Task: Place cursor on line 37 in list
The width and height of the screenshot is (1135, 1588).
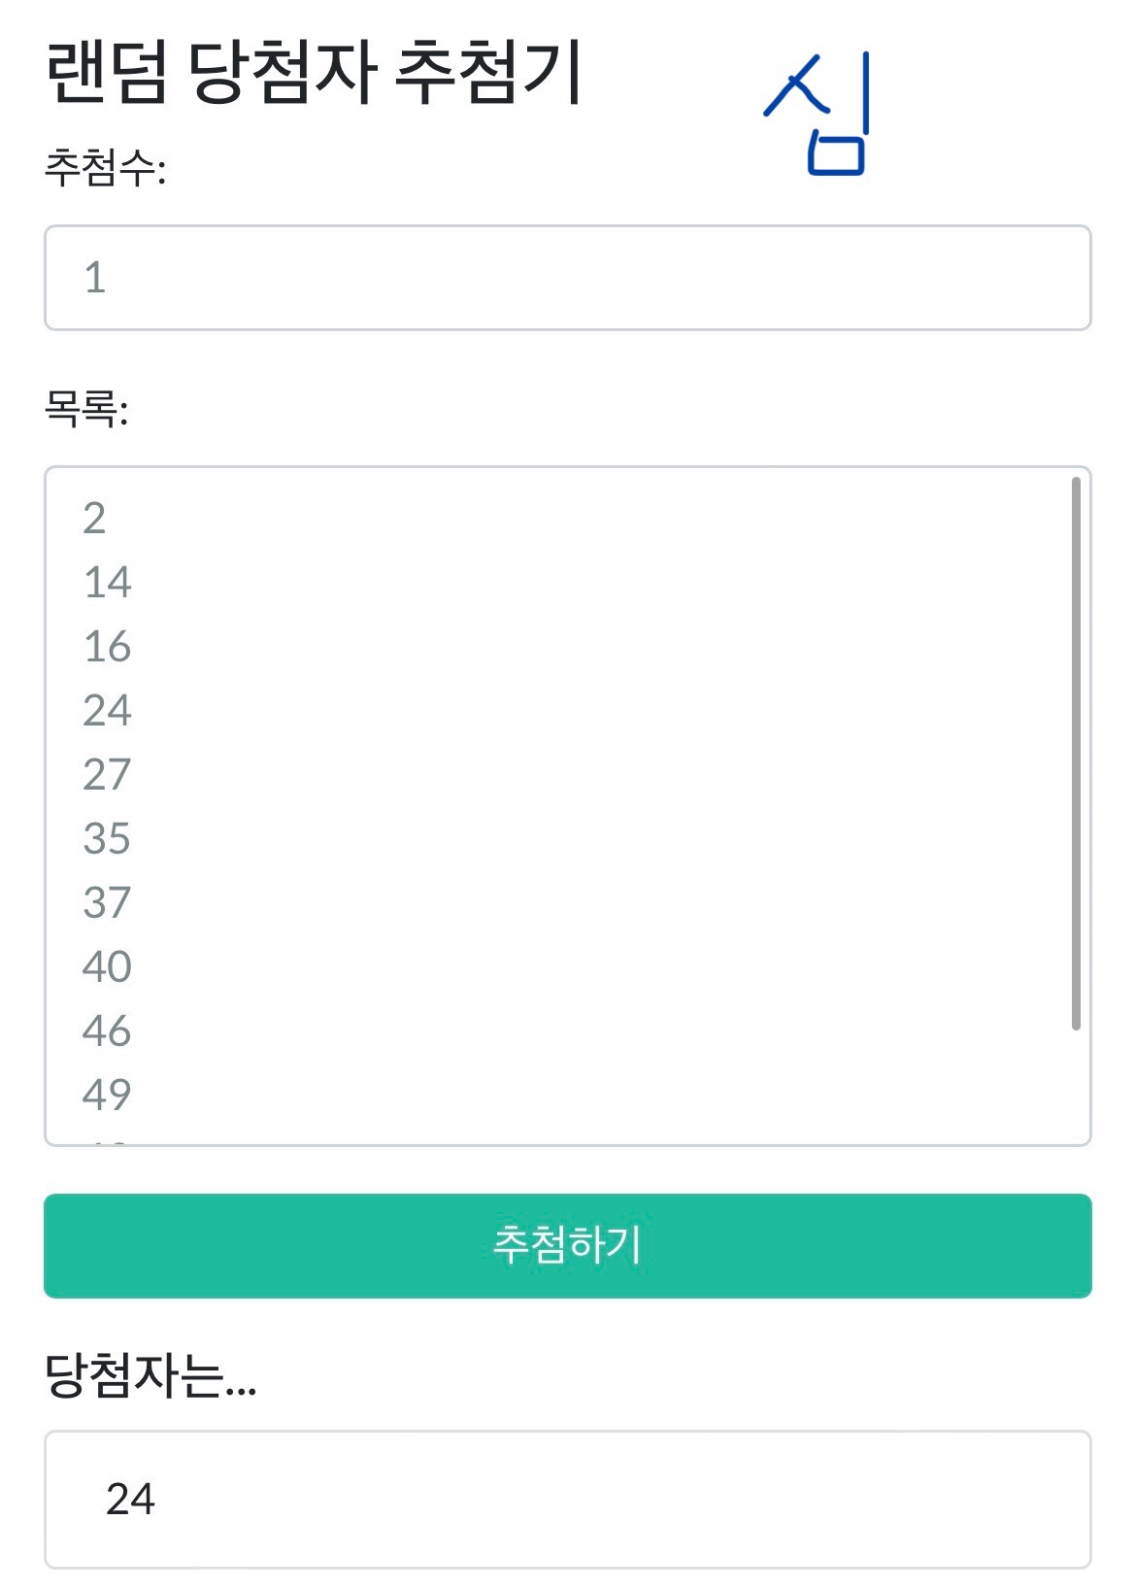Action: pos(107,903)
